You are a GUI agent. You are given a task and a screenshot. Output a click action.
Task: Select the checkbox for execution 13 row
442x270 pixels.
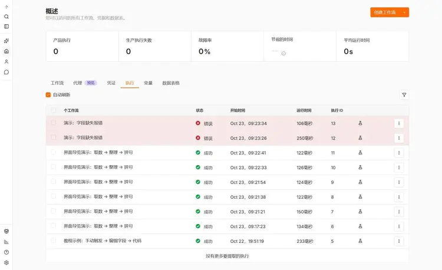click(x=53, y=123)
